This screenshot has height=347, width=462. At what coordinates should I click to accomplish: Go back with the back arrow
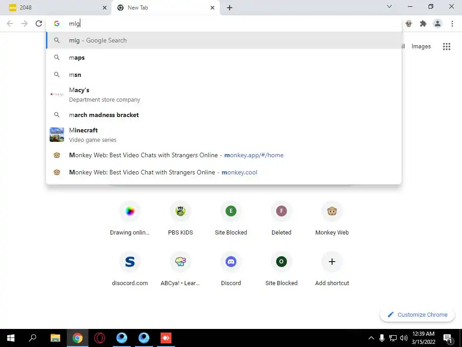coord(10,23)
